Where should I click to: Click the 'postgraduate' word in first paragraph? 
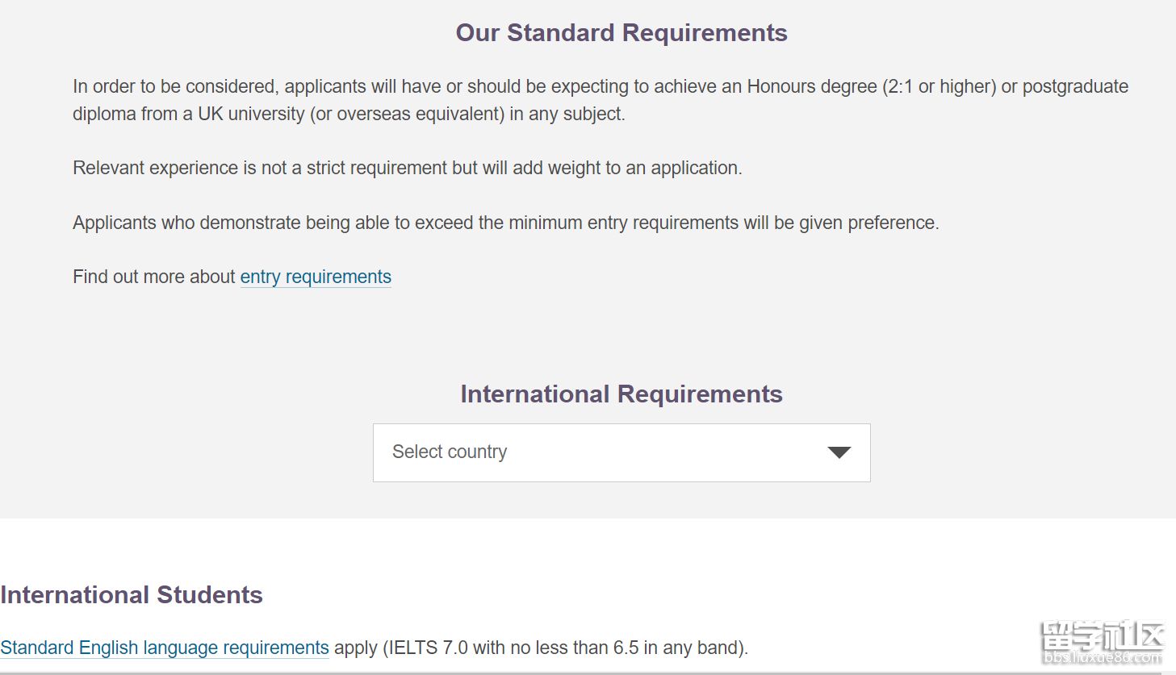[1075, 86]
